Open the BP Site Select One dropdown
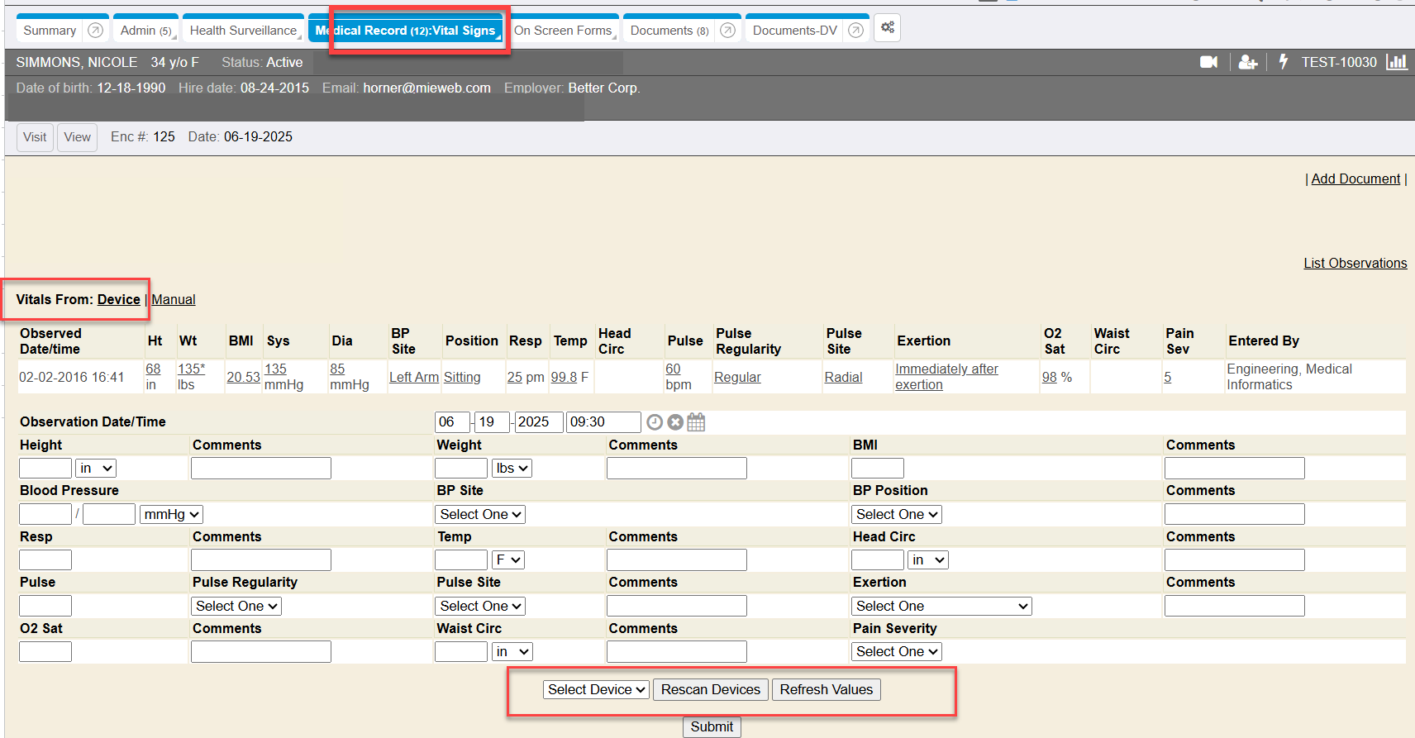Viewport: 1415px width, 738px height. click(481, 514)
